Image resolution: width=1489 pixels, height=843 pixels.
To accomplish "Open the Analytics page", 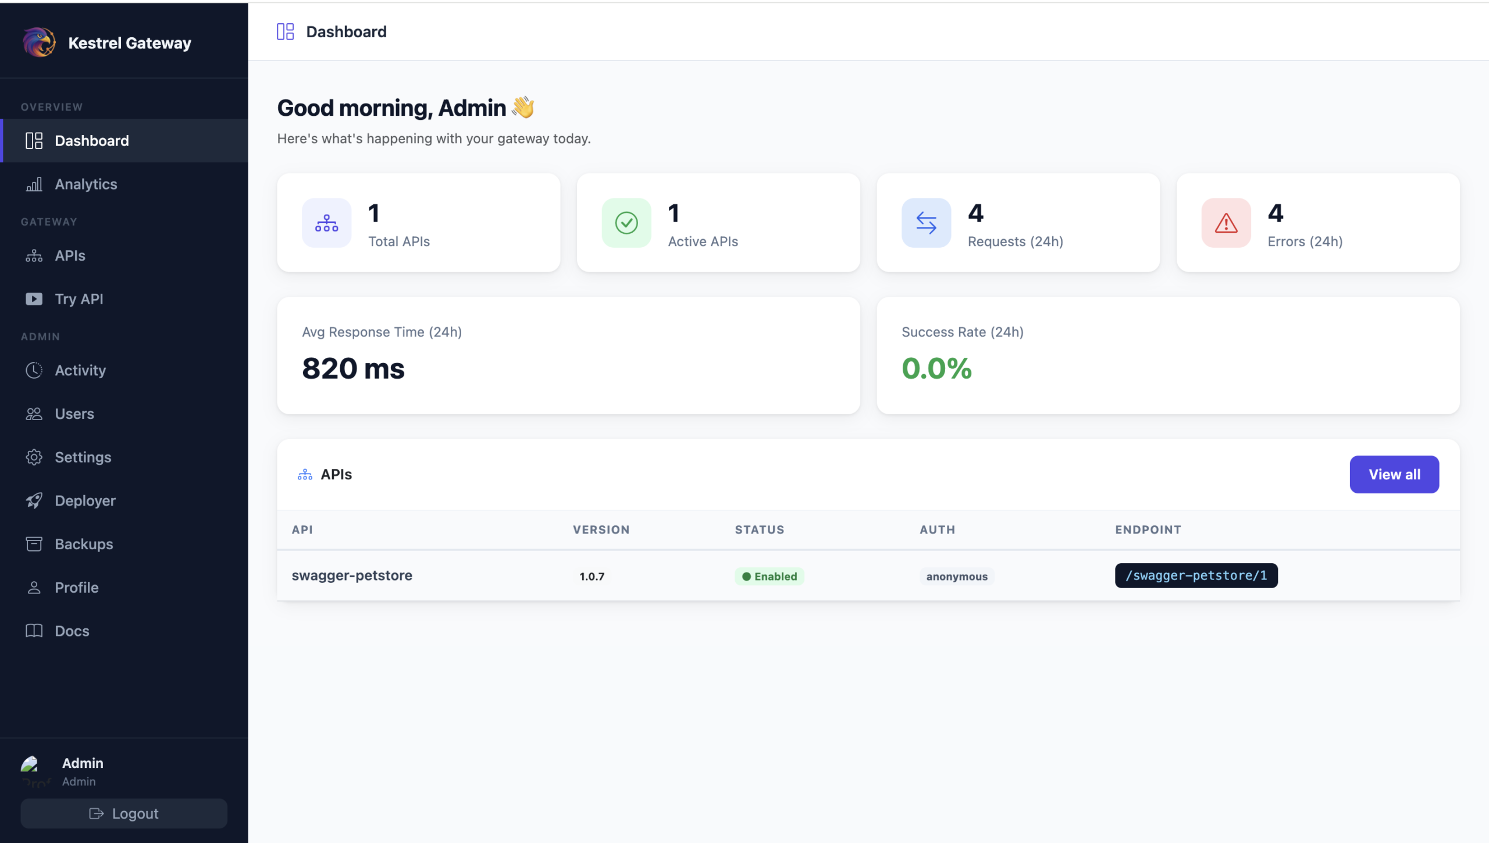I will pos(124,184).
